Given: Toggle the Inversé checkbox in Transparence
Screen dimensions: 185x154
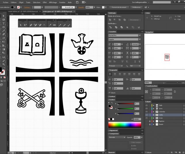Looking at the screenshot, I should click(x=130, y=149).
